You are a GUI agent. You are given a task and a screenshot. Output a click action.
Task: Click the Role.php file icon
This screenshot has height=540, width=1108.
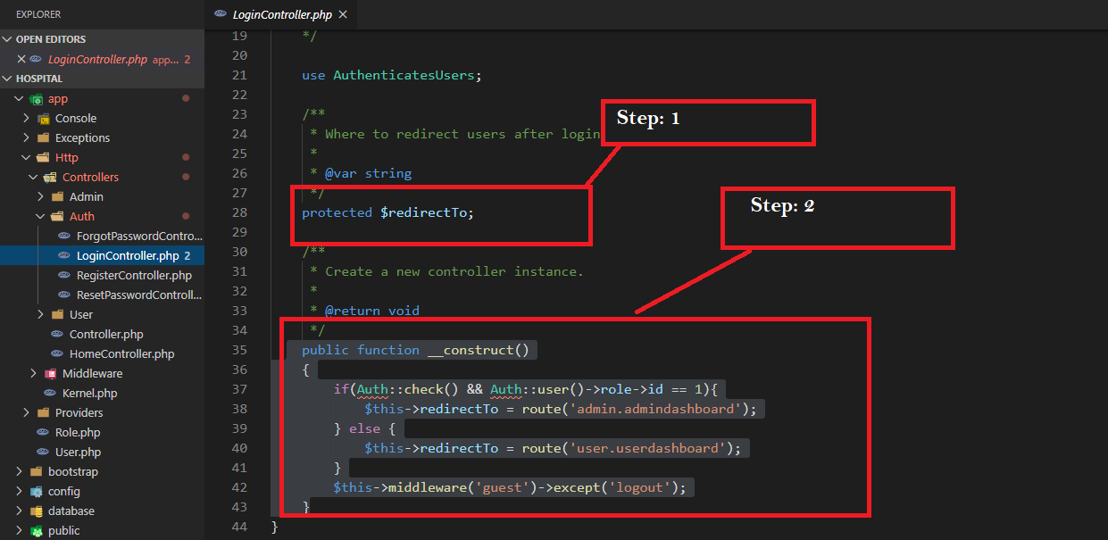[x=43, y=433]
